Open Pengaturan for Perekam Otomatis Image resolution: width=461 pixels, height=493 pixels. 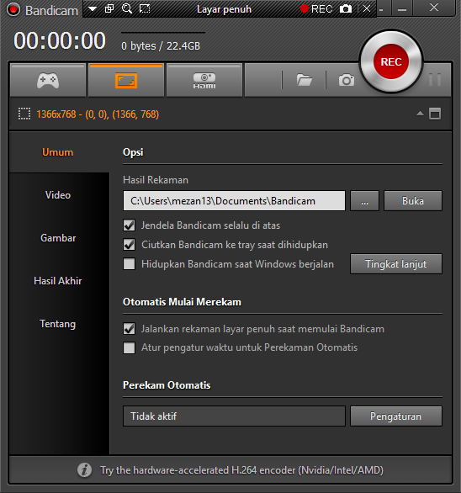pyautogui.click(x=396, y=416)
